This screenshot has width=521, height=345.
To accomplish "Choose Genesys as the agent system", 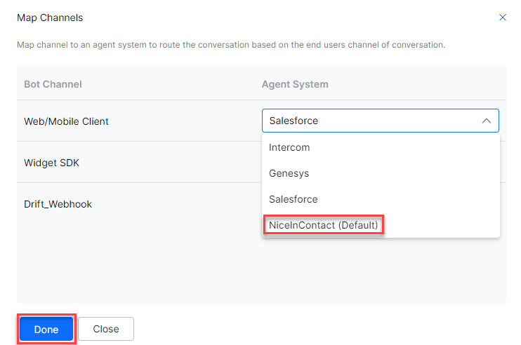I will click(289, 173).
